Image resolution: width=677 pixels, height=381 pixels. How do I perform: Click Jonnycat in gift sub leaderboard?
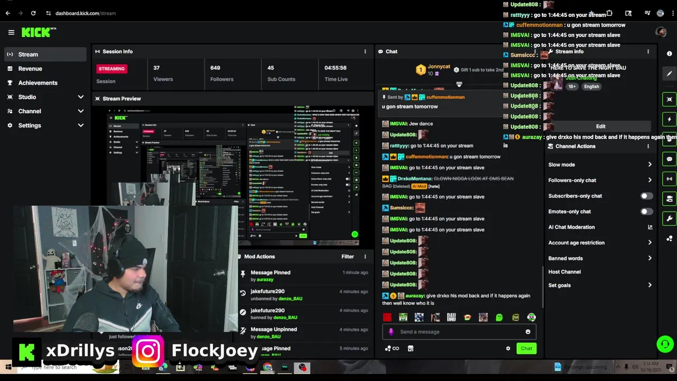pyautogui.click(x=439, y=67)
